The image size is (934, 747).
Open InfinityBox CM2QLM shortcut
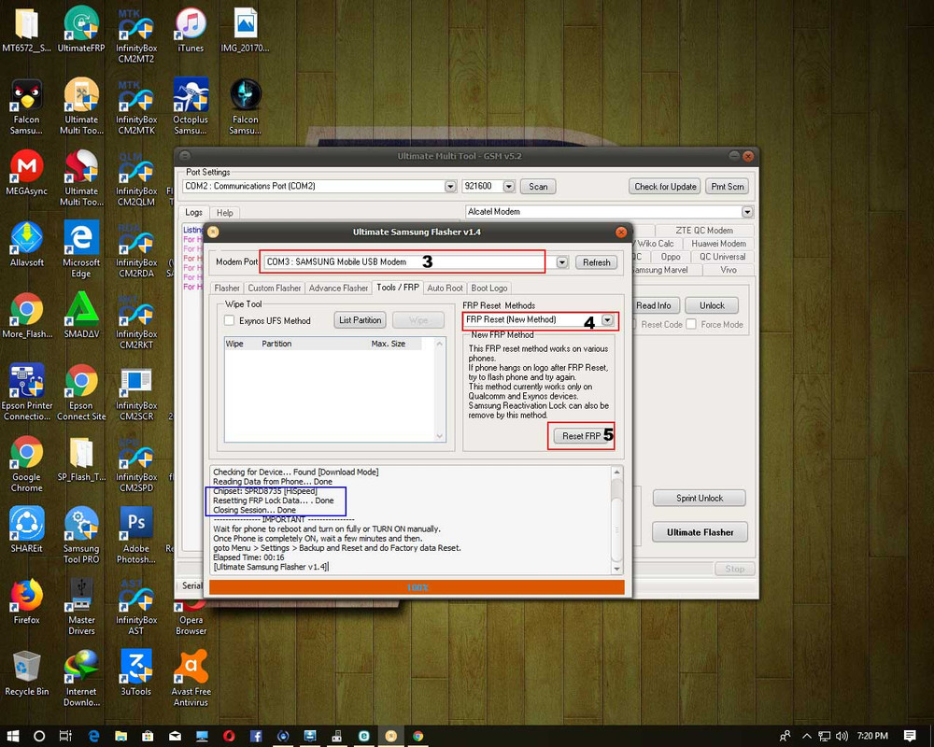tap(135, 176)
